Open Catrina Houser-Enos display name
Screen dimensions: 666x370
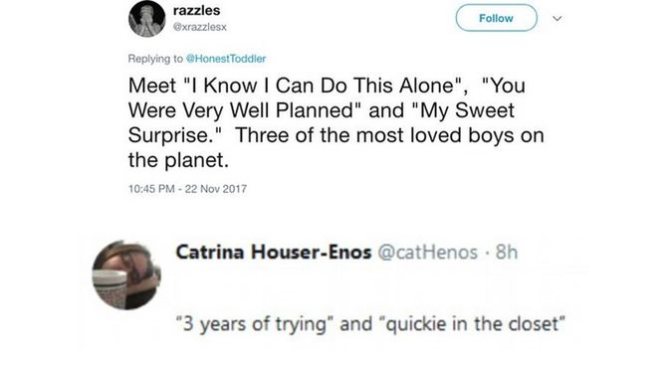274,252
